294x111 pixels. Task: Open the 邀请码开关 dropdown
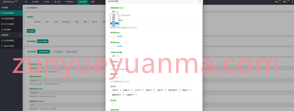coord(114,78)
